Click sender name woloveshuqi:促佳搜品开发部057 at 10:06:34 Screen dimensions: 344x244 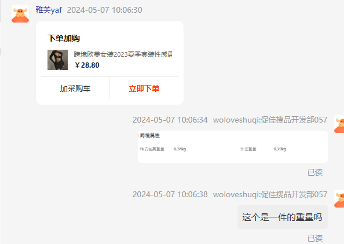270,120
